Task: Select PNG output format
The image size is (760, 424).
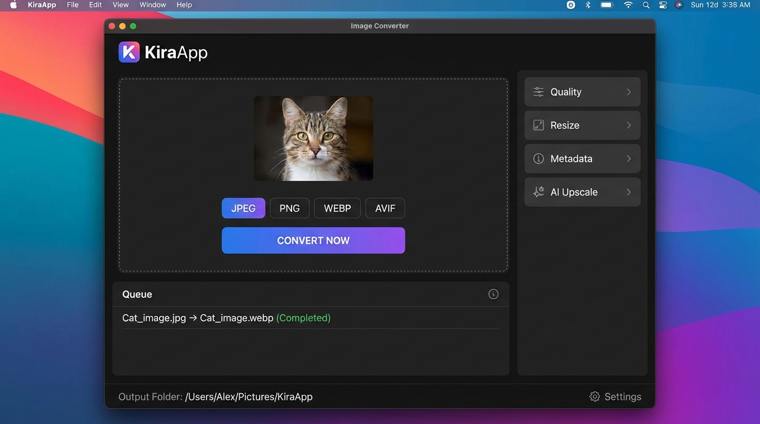Action: pos(289,208)
